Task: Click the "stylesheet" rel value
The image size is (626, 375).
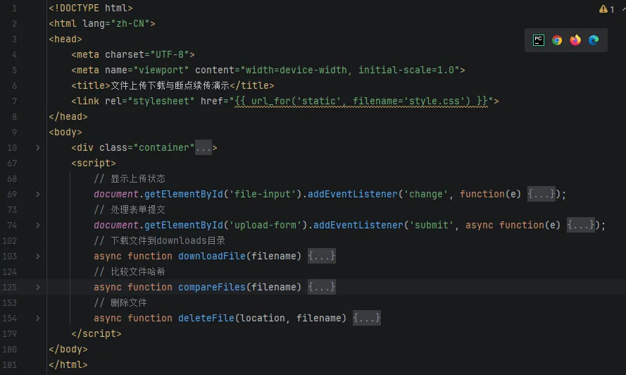Action: (x=161, y=101)
